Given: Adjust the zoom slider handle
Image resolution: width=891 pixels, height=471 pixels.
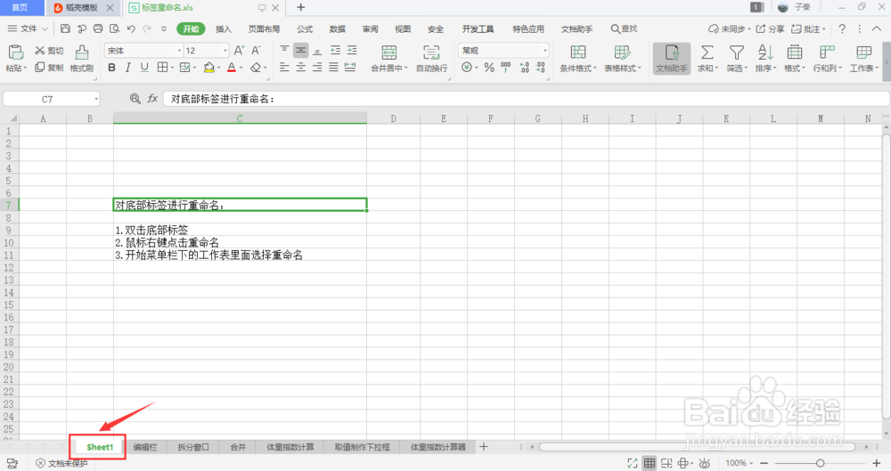Looking at the screenshot, I should (820, 463).
